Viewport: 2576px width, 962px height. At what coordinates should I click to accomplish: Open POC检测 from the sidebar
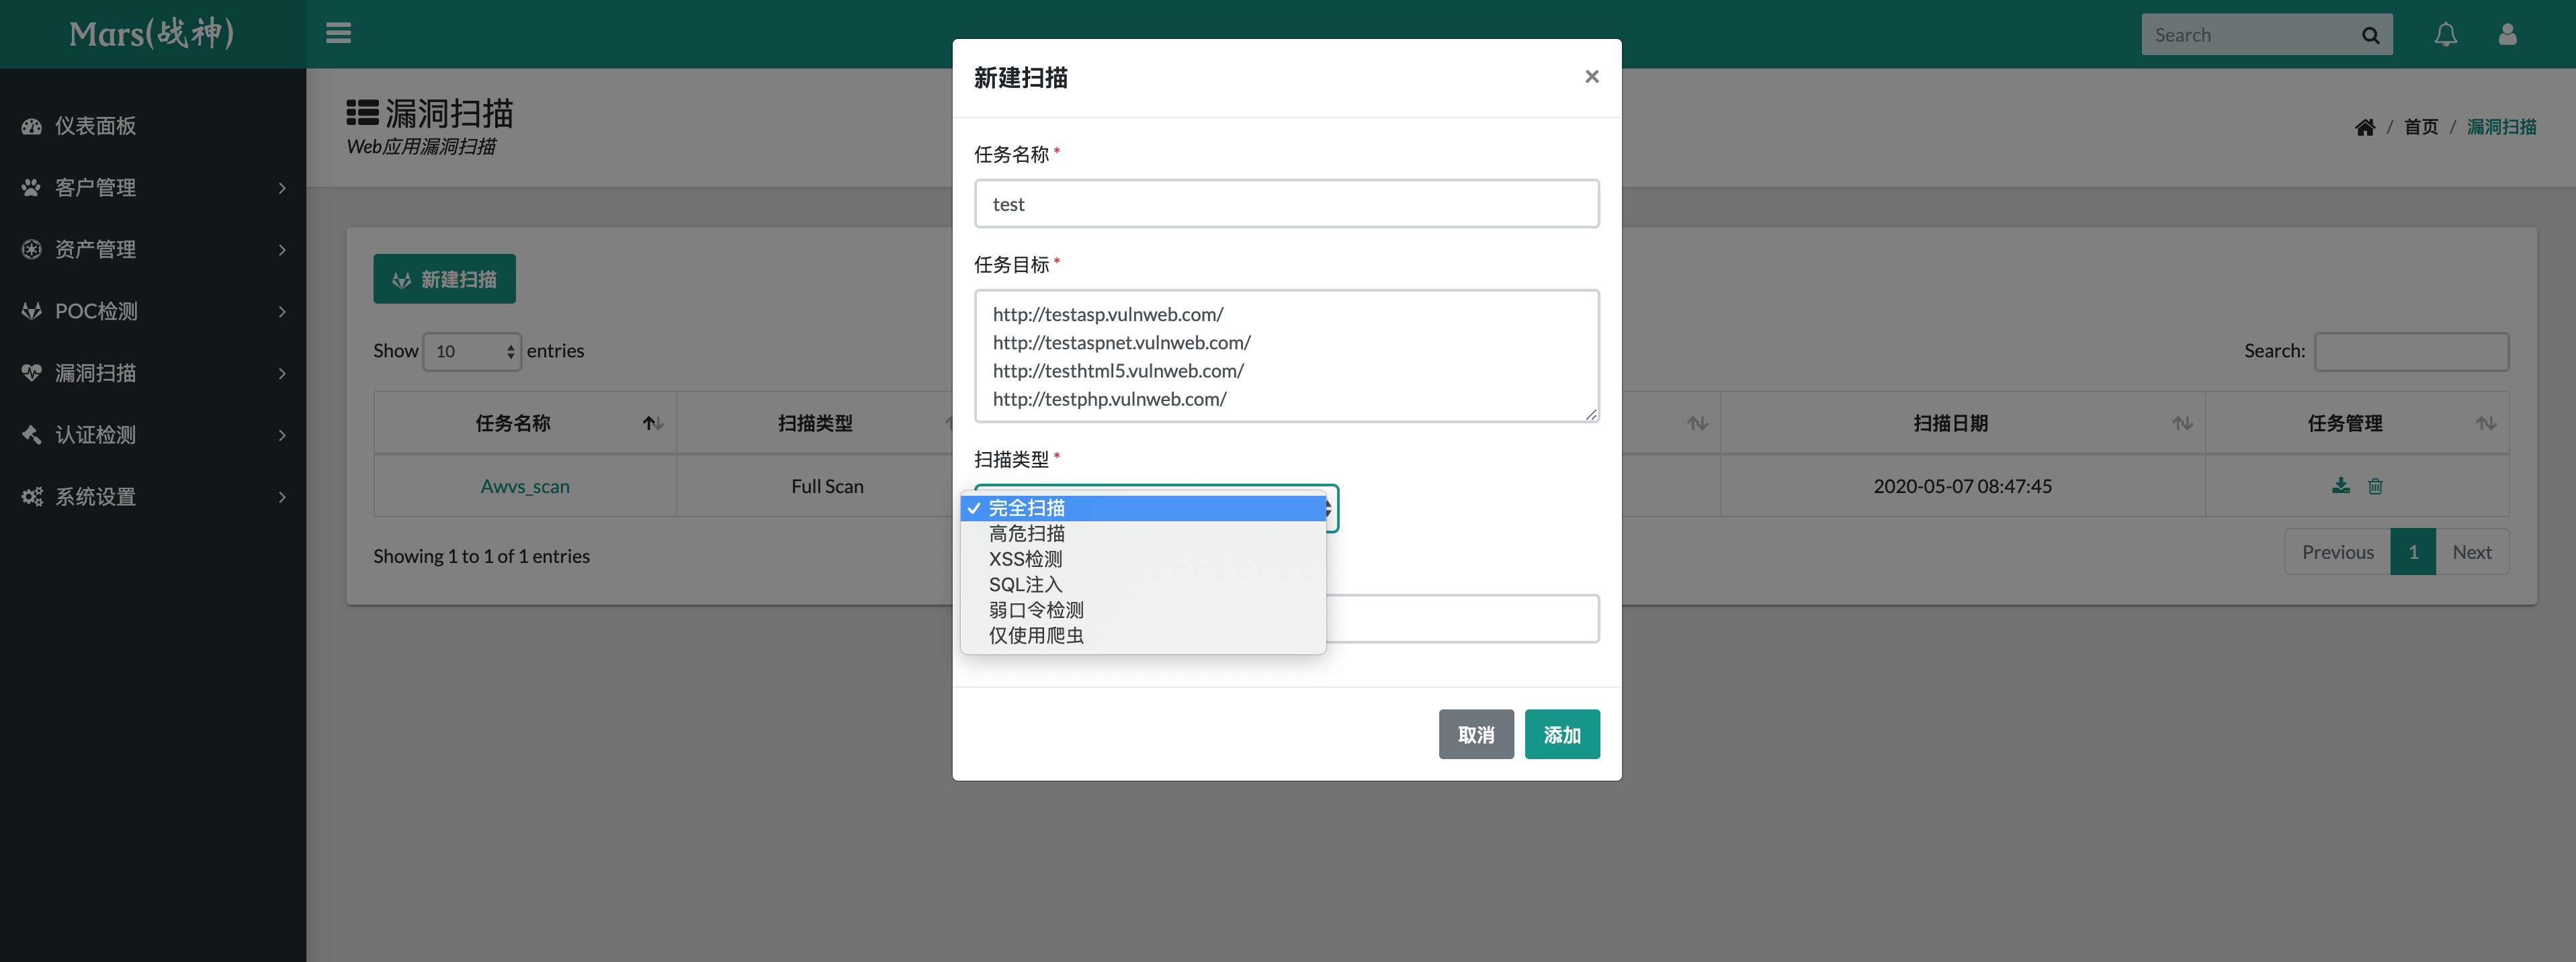coord(97,311)
